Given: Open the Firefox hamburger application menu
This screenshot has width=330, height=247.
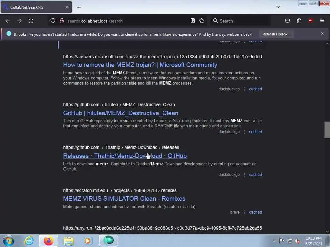Looking at the screenshot, I should (x=322, y=21).
